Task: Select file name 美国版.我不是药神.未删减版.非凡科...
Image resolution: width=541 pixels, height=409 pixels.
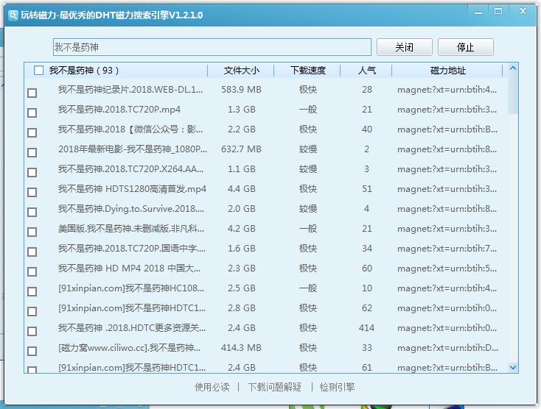Action: click(x=131, y=229)
